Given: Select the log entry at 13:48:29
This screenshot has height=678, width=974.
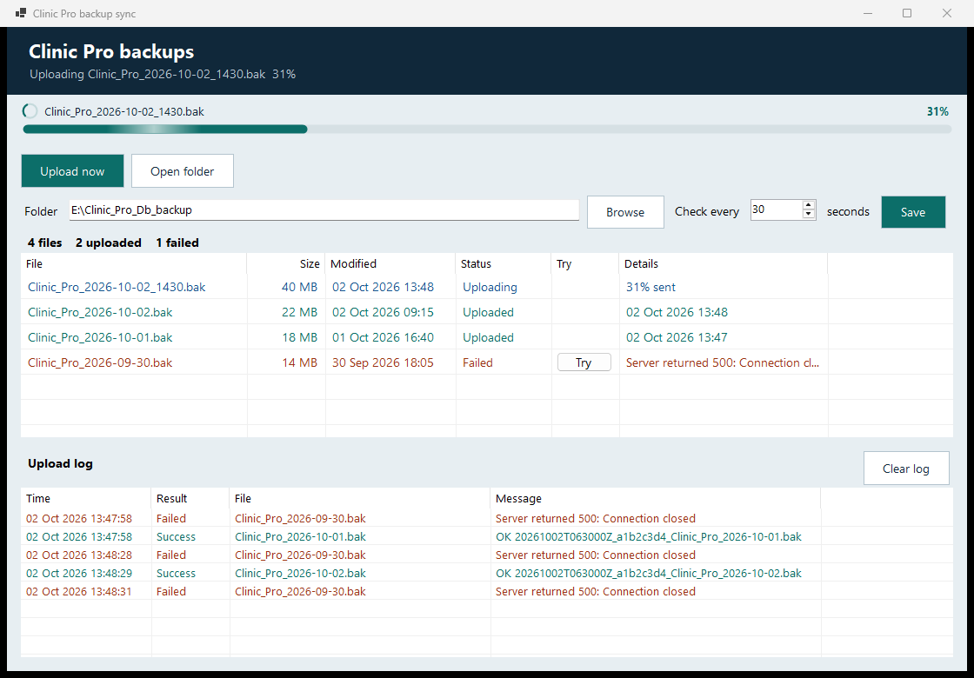Looking at the screenshot, I should [x=487, y=573].
